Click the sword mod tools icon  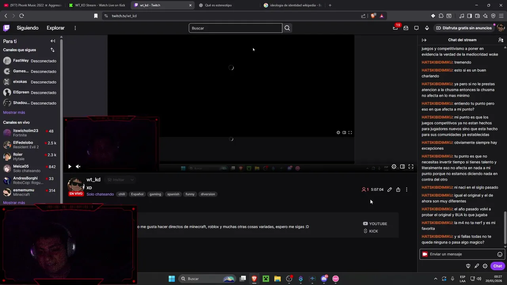pyautogui.click(x=477, y=266)
